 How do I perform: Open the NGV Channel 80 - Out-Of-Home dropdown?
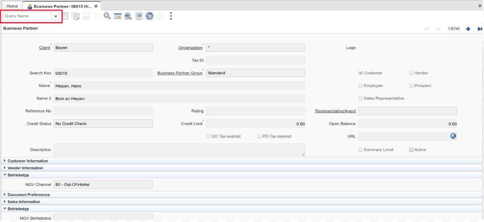point(103,185)
